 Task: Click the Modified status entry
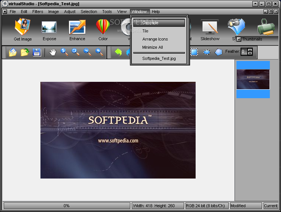(246, 206)
